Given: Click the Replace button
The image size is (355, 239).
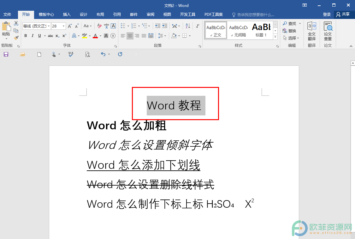Looking at the screenshot, I should tap(290, 31).
